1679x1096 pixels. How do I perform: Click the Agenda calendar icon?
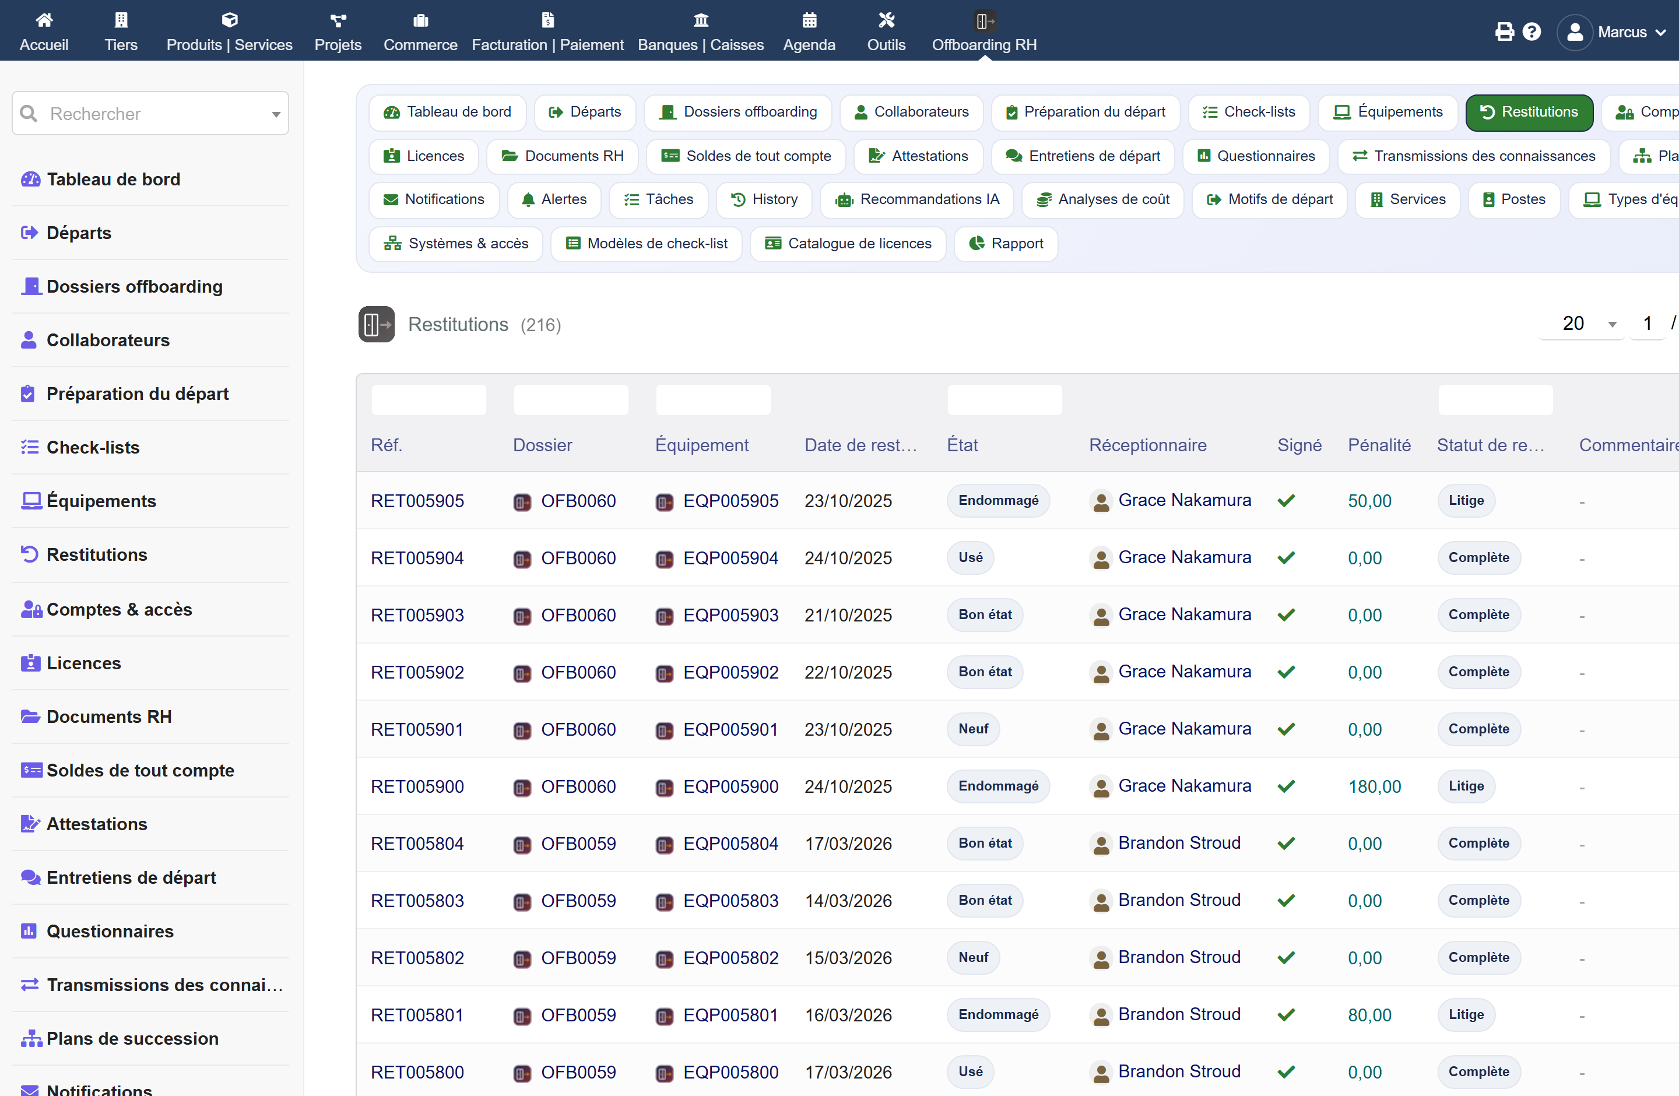(x=809, y=20)
